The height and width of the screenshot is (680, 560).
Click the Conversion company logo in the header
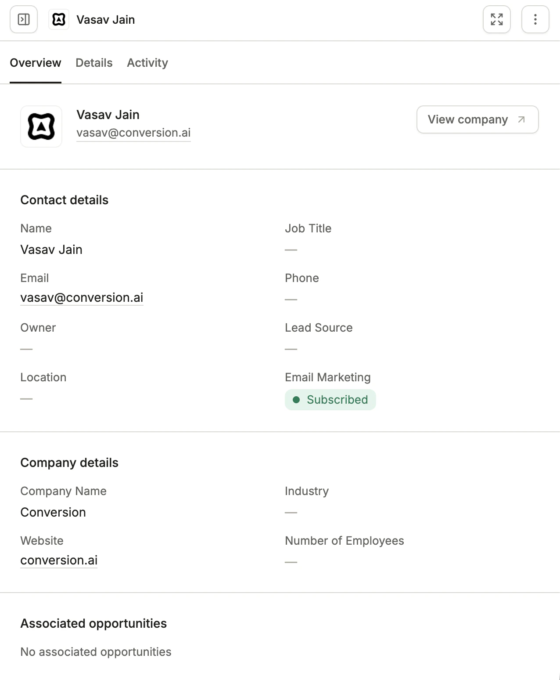[59, 19]
